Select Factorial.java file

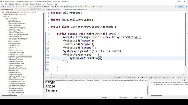coord(14,45)
